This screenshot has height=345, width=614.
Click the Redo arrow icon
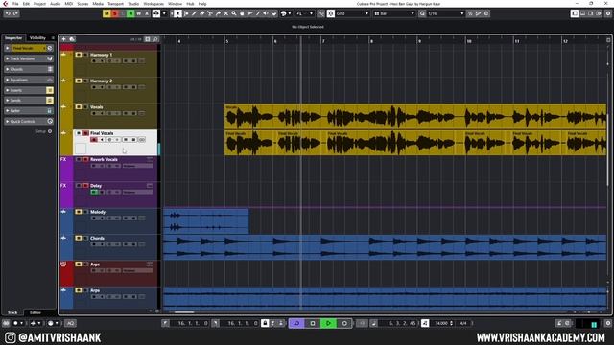(x=15, y=13)
